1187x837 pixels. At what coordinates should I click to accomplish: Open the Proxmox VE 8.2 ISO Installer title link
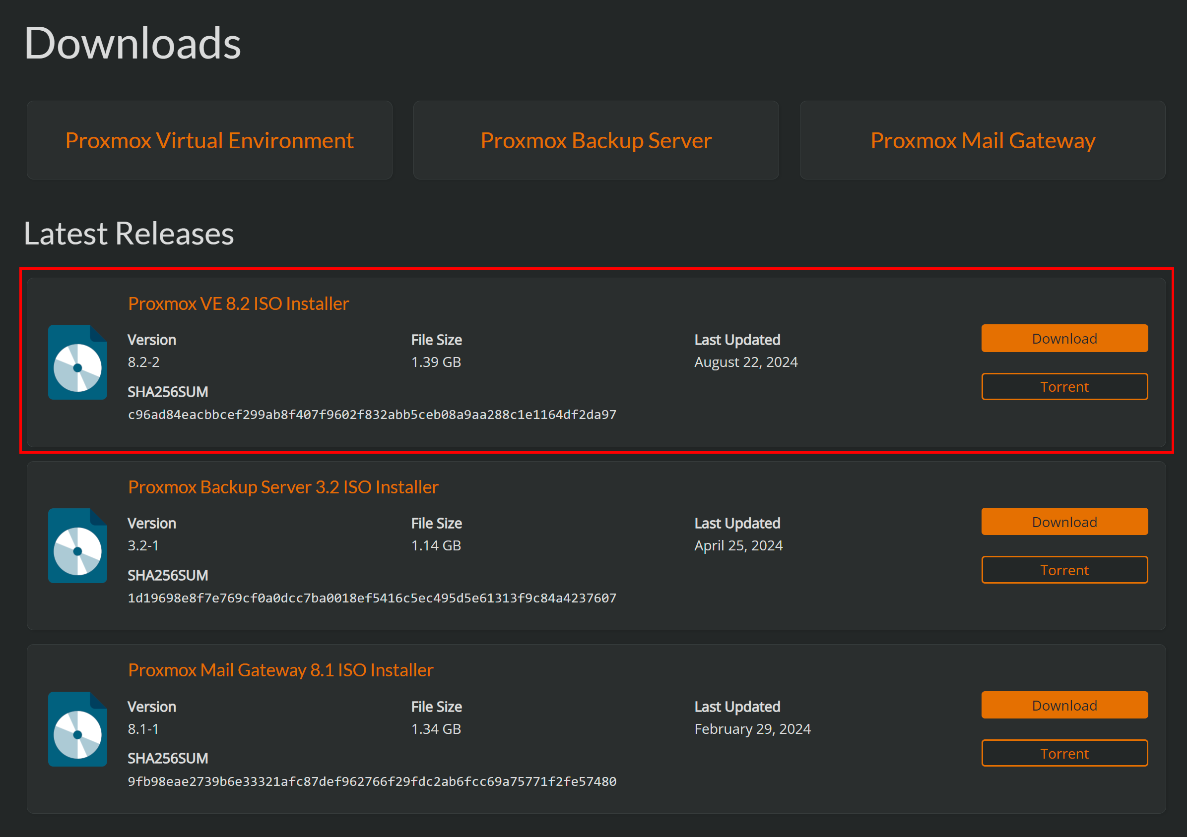tap(238, 303)
